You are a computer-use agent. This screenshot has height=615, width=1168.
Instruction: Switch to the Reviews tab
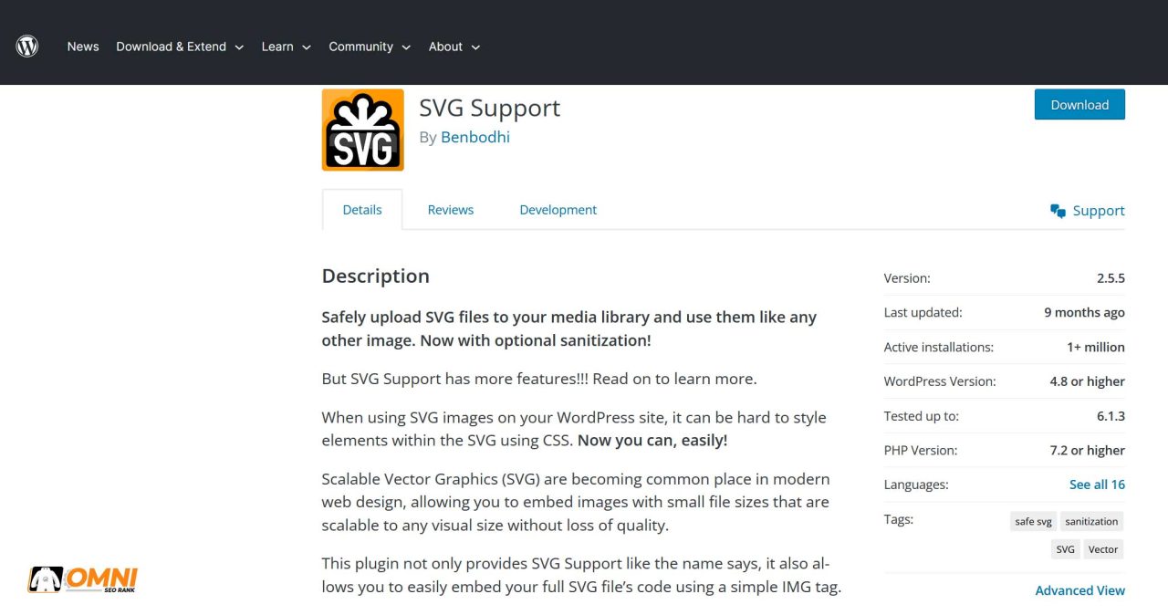451,210
